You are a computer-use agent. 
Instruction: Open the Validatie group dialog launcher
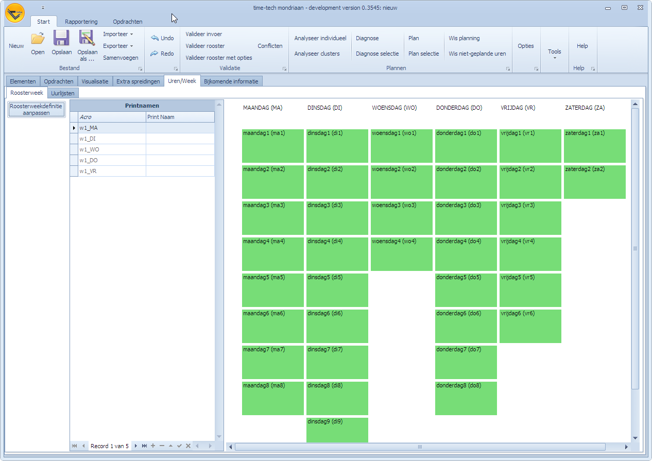pyautogui.click(x=284, y=69)
